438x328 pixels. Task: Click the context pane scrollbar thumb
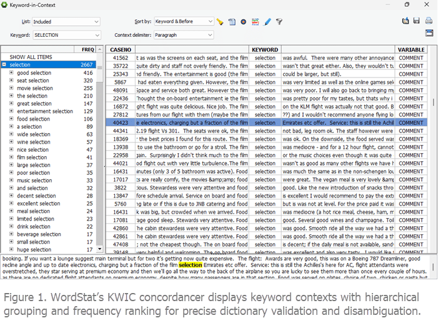433,267
